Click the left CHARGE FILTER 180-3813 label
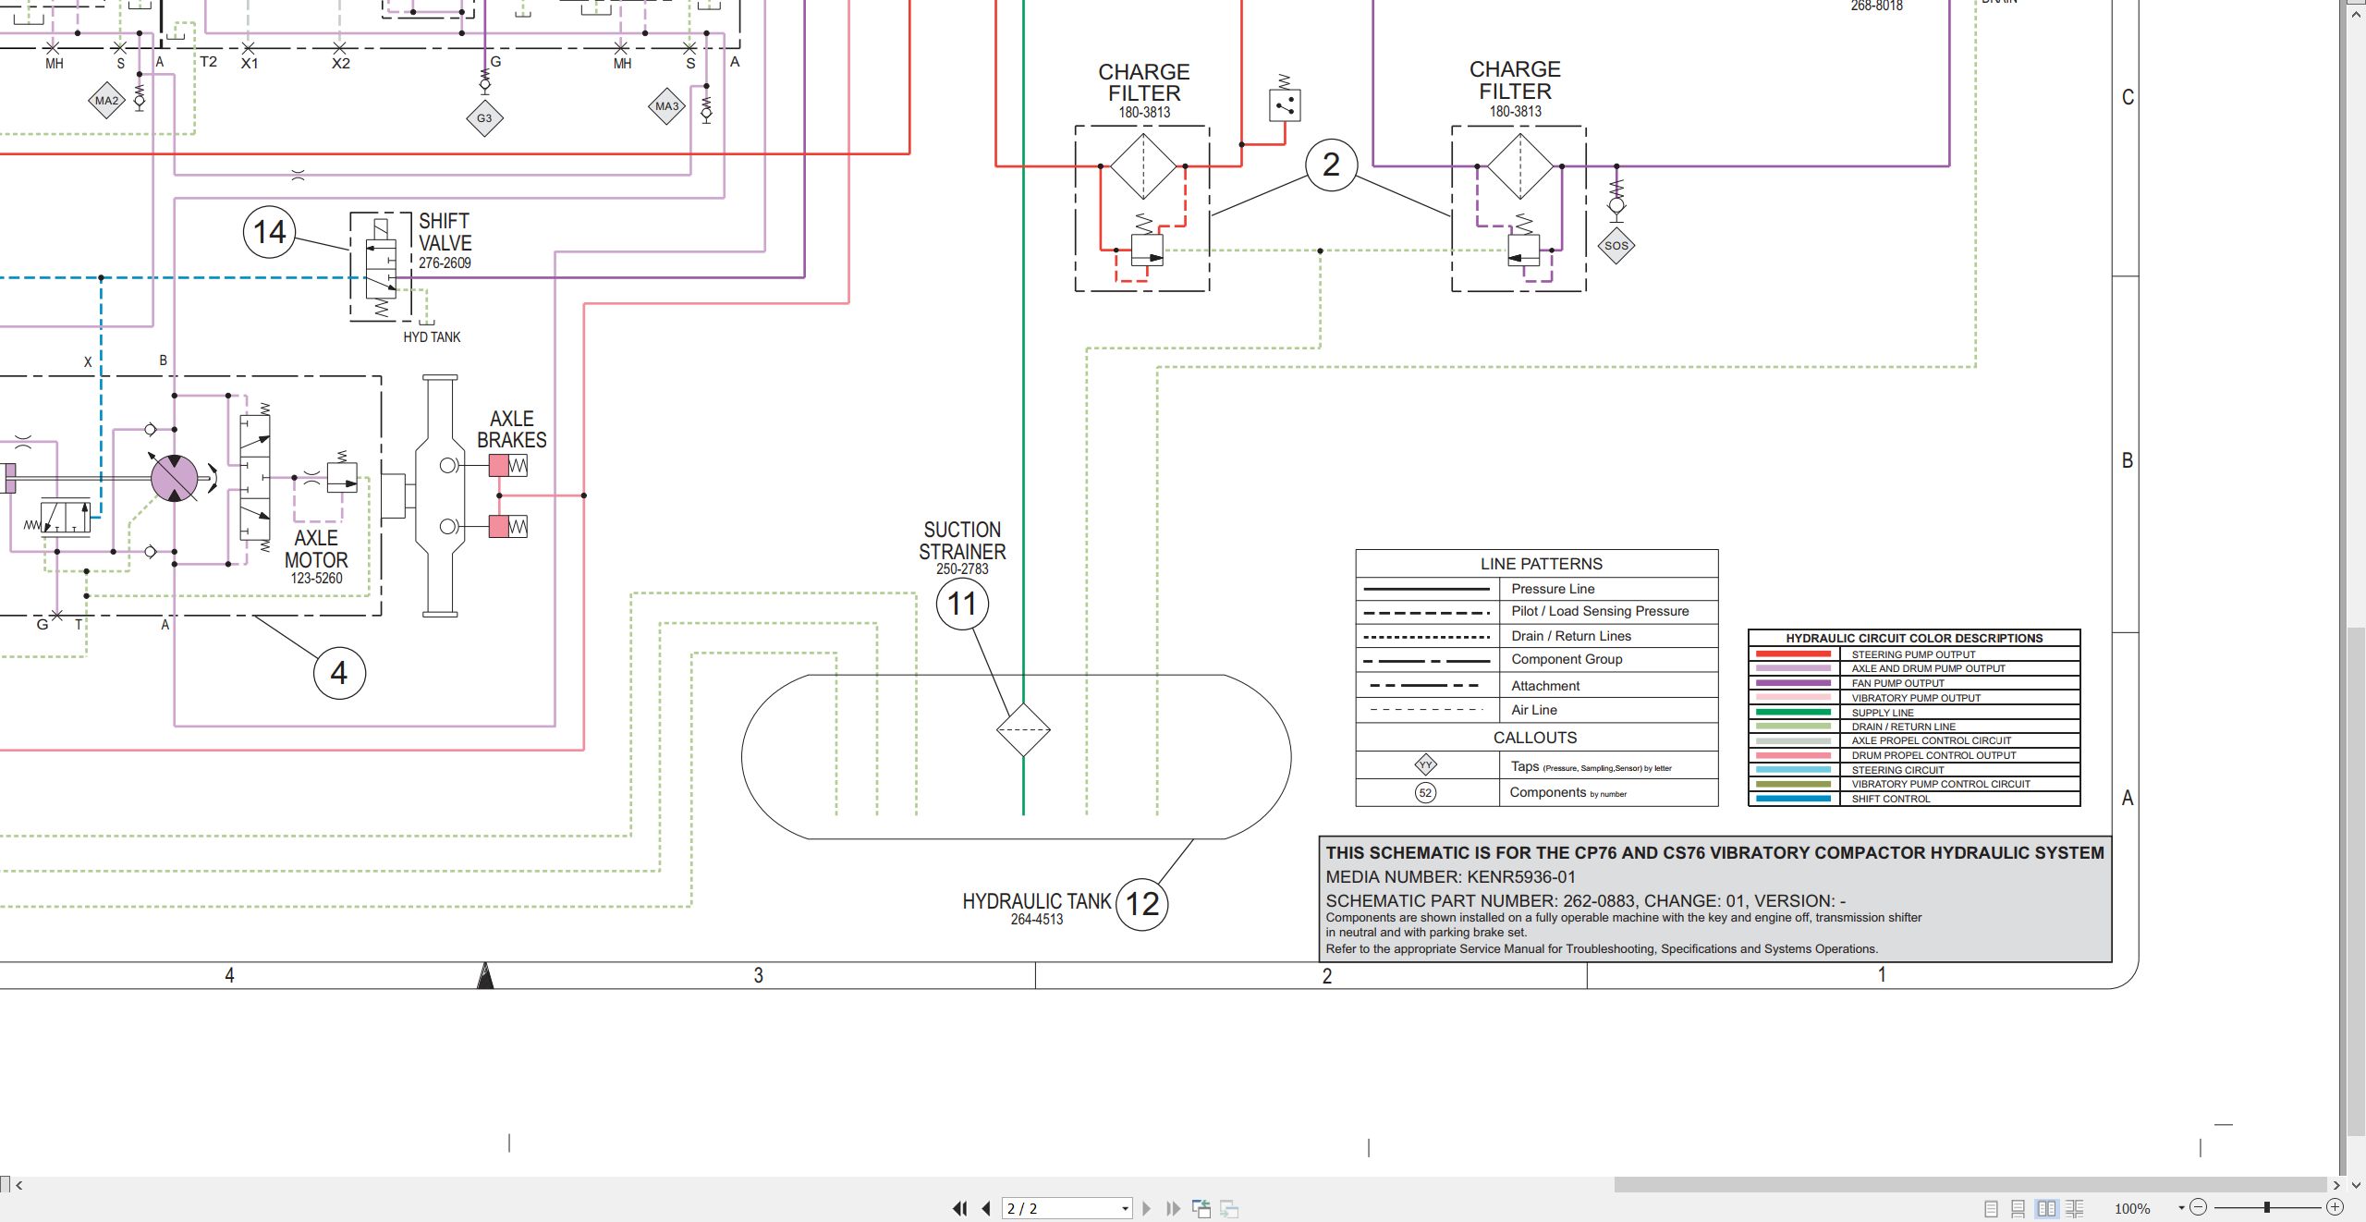The height and width of the screenshot is (1222, 2366). pos(1144,91)
